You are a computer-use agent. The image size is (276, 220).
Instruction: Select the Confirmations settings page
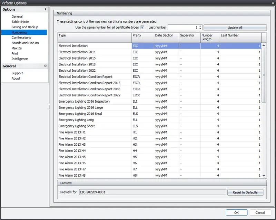(x=21, y=37)
